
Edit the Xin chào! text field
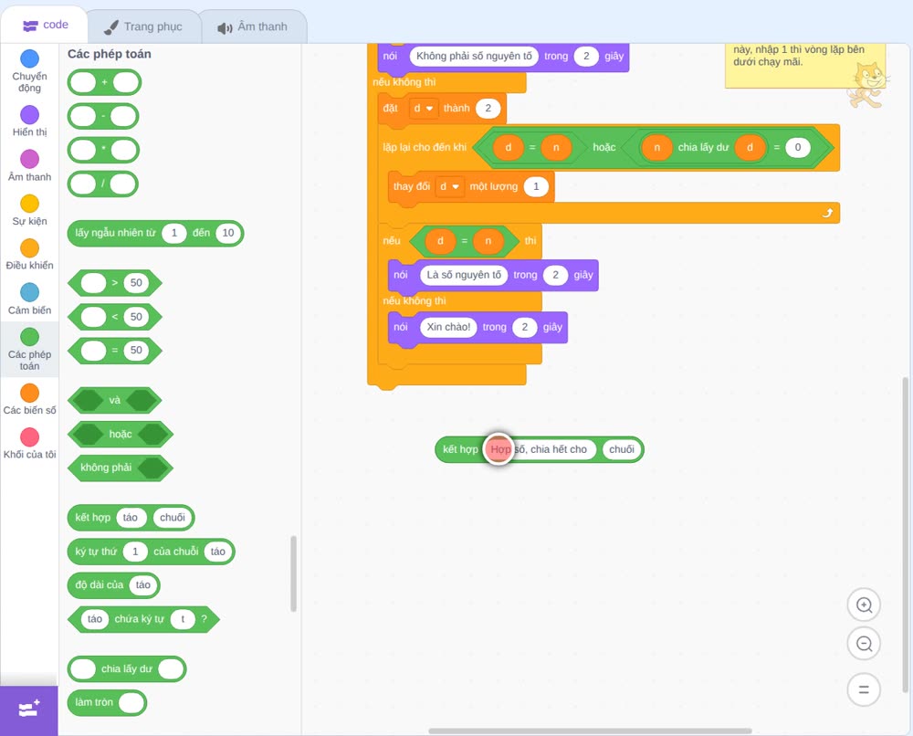(448, 327)
